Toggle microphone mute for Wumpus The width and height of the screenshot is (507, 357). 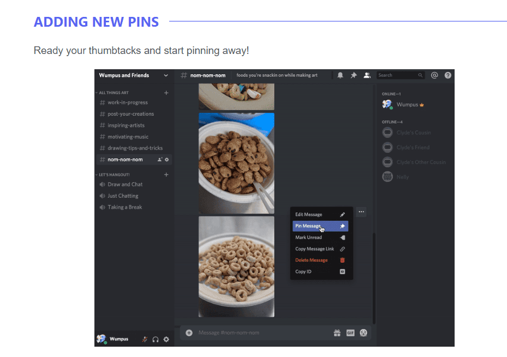point(145,339)
